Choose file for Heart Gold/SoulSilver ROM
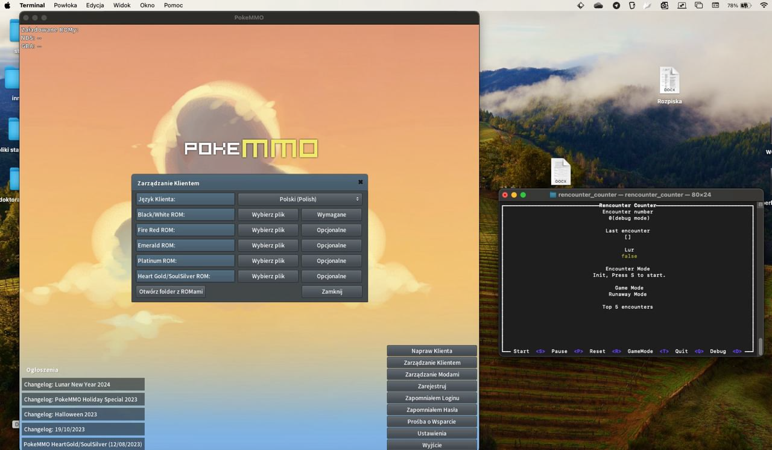The height and width of the screenshot is (450, 772). pos(268,276)
